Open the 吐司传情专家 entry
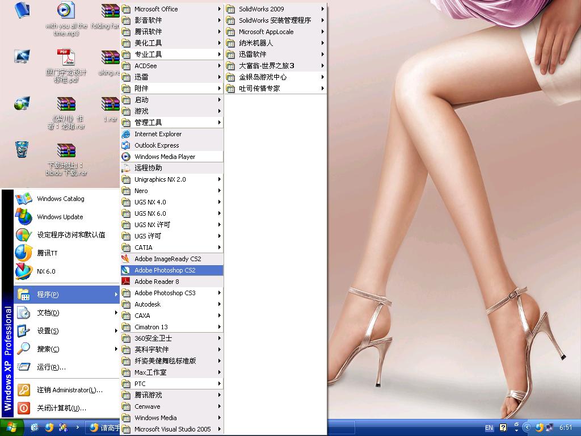This screenshot has width=581, height=436. click(276, 89)
